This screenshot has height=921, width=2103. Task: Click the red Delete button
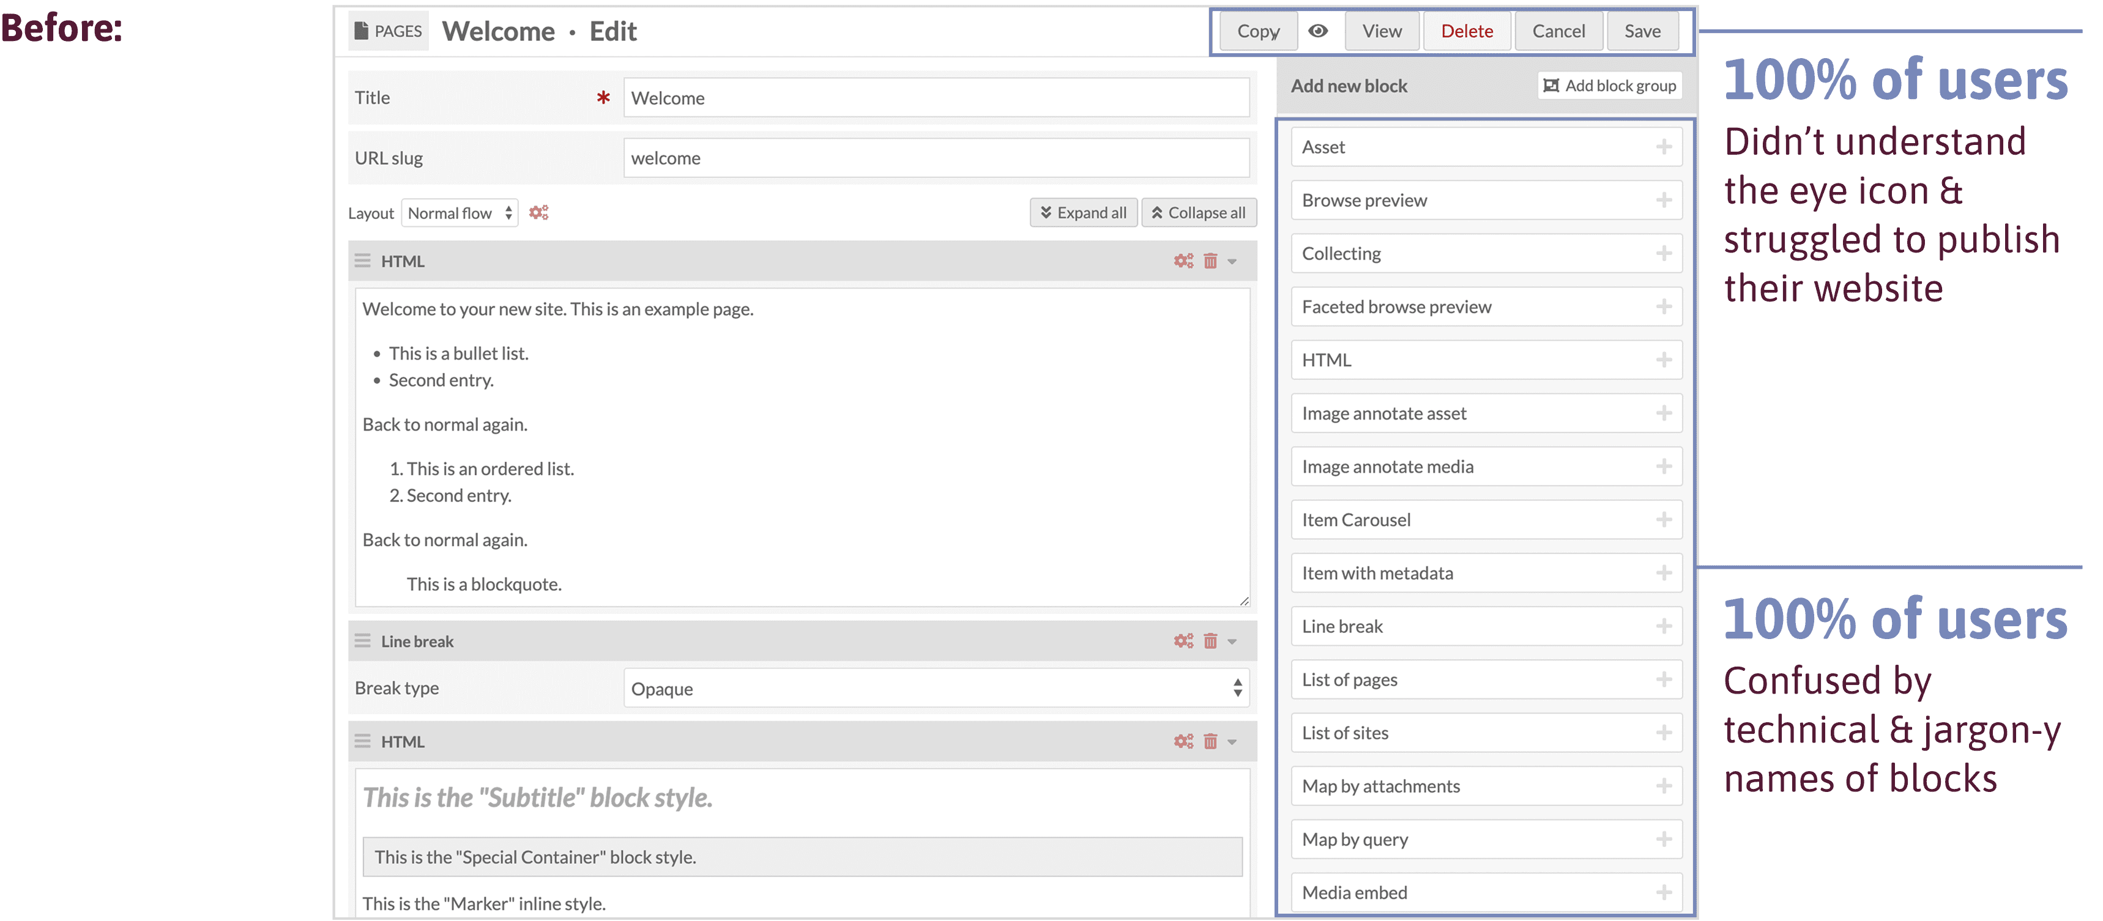[x=1467, y=31]
